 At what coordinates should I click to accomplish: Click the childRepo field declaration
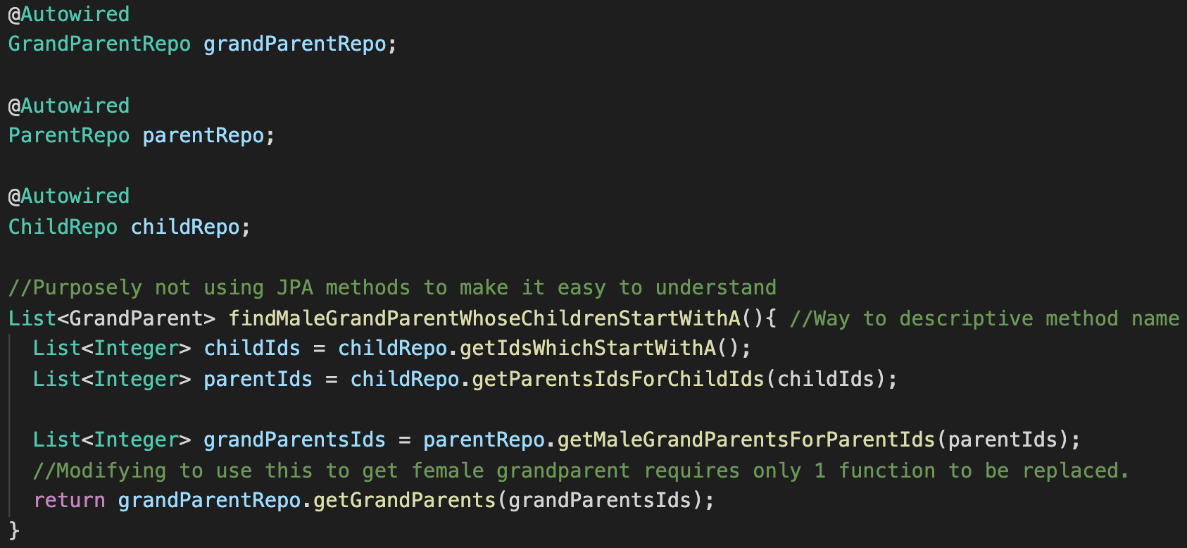[185, 227]
